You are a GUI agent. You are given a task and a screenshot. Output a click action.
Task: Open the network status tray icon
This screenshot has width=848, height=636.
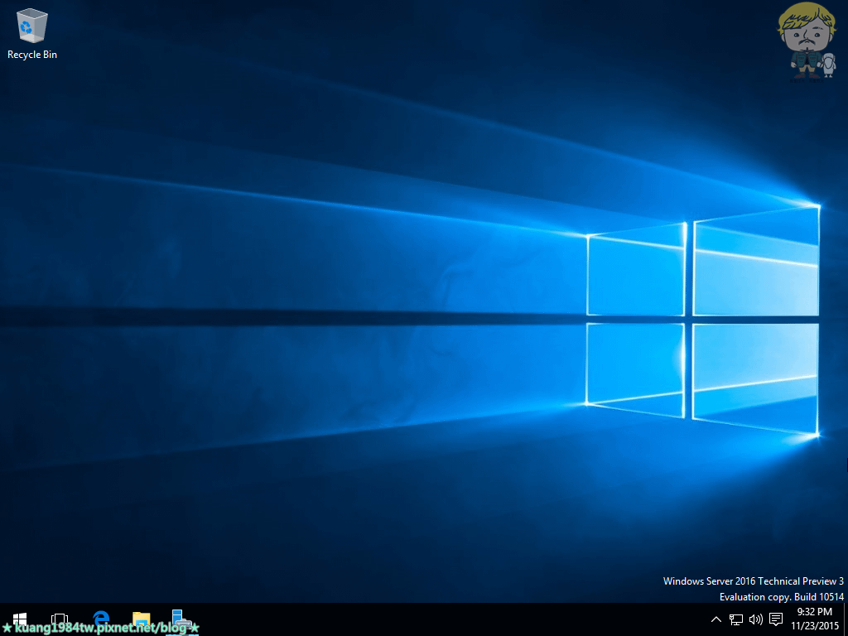(x=735, y=619)
